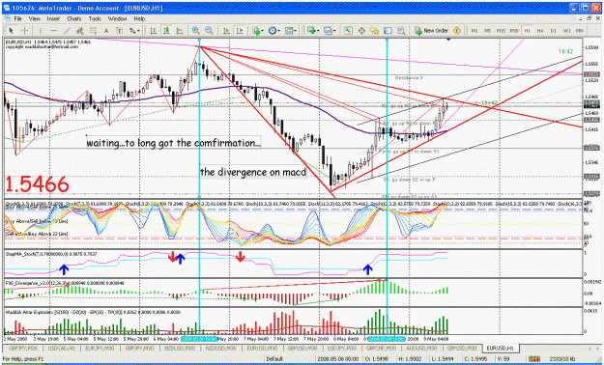Open the Navigator star folder icon
Screen dimensions: 604x365
coord(374,31)
